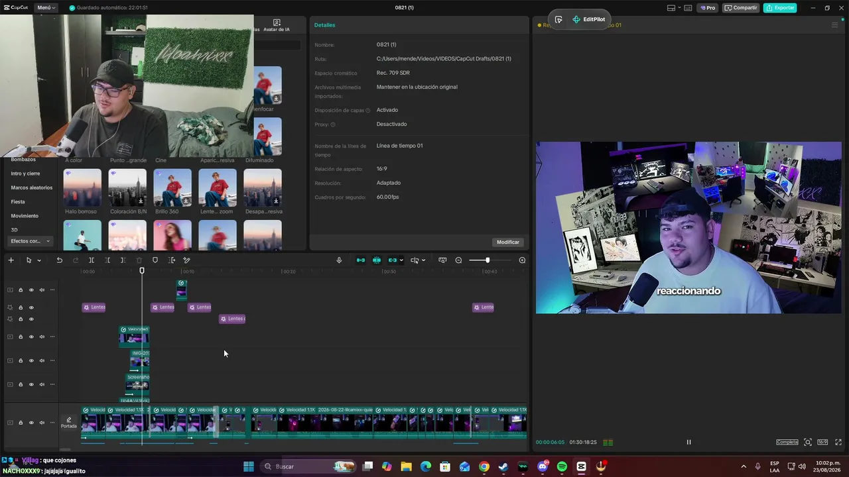Expand the Efectos cor... category selector

click(31, 241)
